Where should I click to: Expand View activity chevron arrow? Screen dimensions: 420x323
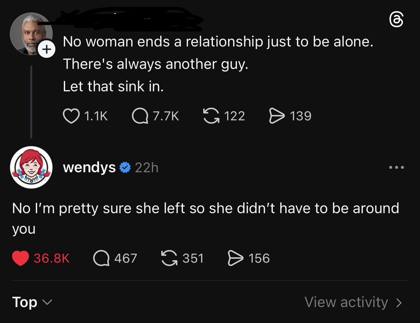[399, 303]
